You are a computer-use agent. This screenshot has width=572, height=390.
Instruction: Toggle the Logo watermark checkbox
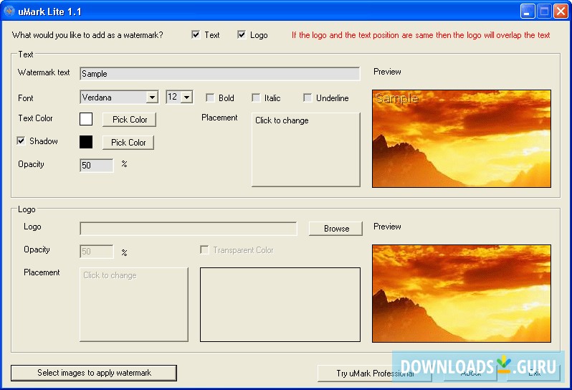242,34
